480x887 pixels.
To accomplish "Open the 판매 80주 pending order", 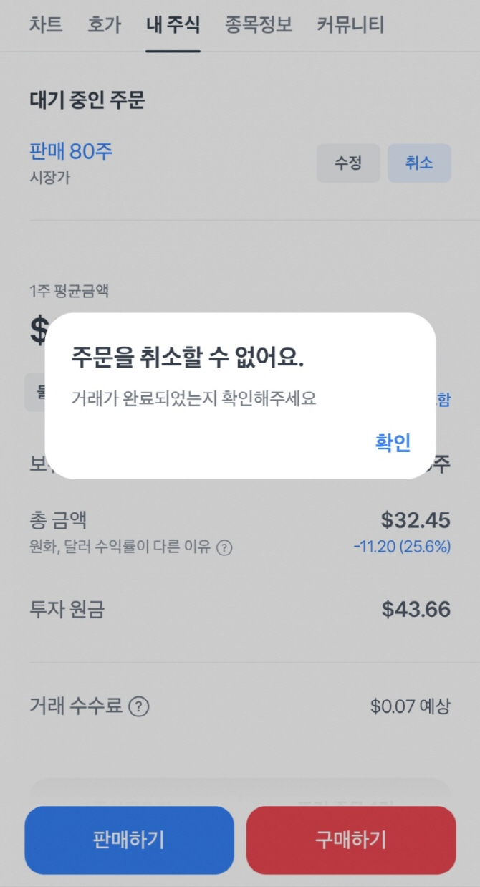I will pos(71,152).
